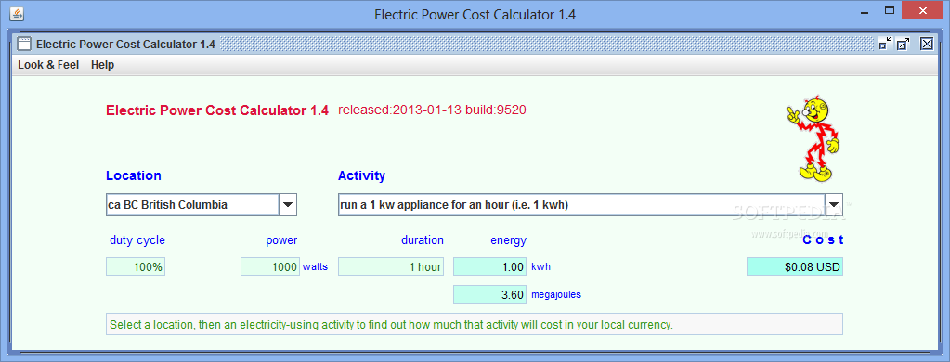Image resolution: width=950 pixels, height=362 pixels.
Task: Click the megajoules field showing 3.60
Action: [x=489, y=295]
